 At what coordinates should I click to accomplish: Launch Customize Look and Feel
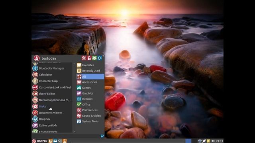[52, 87]
